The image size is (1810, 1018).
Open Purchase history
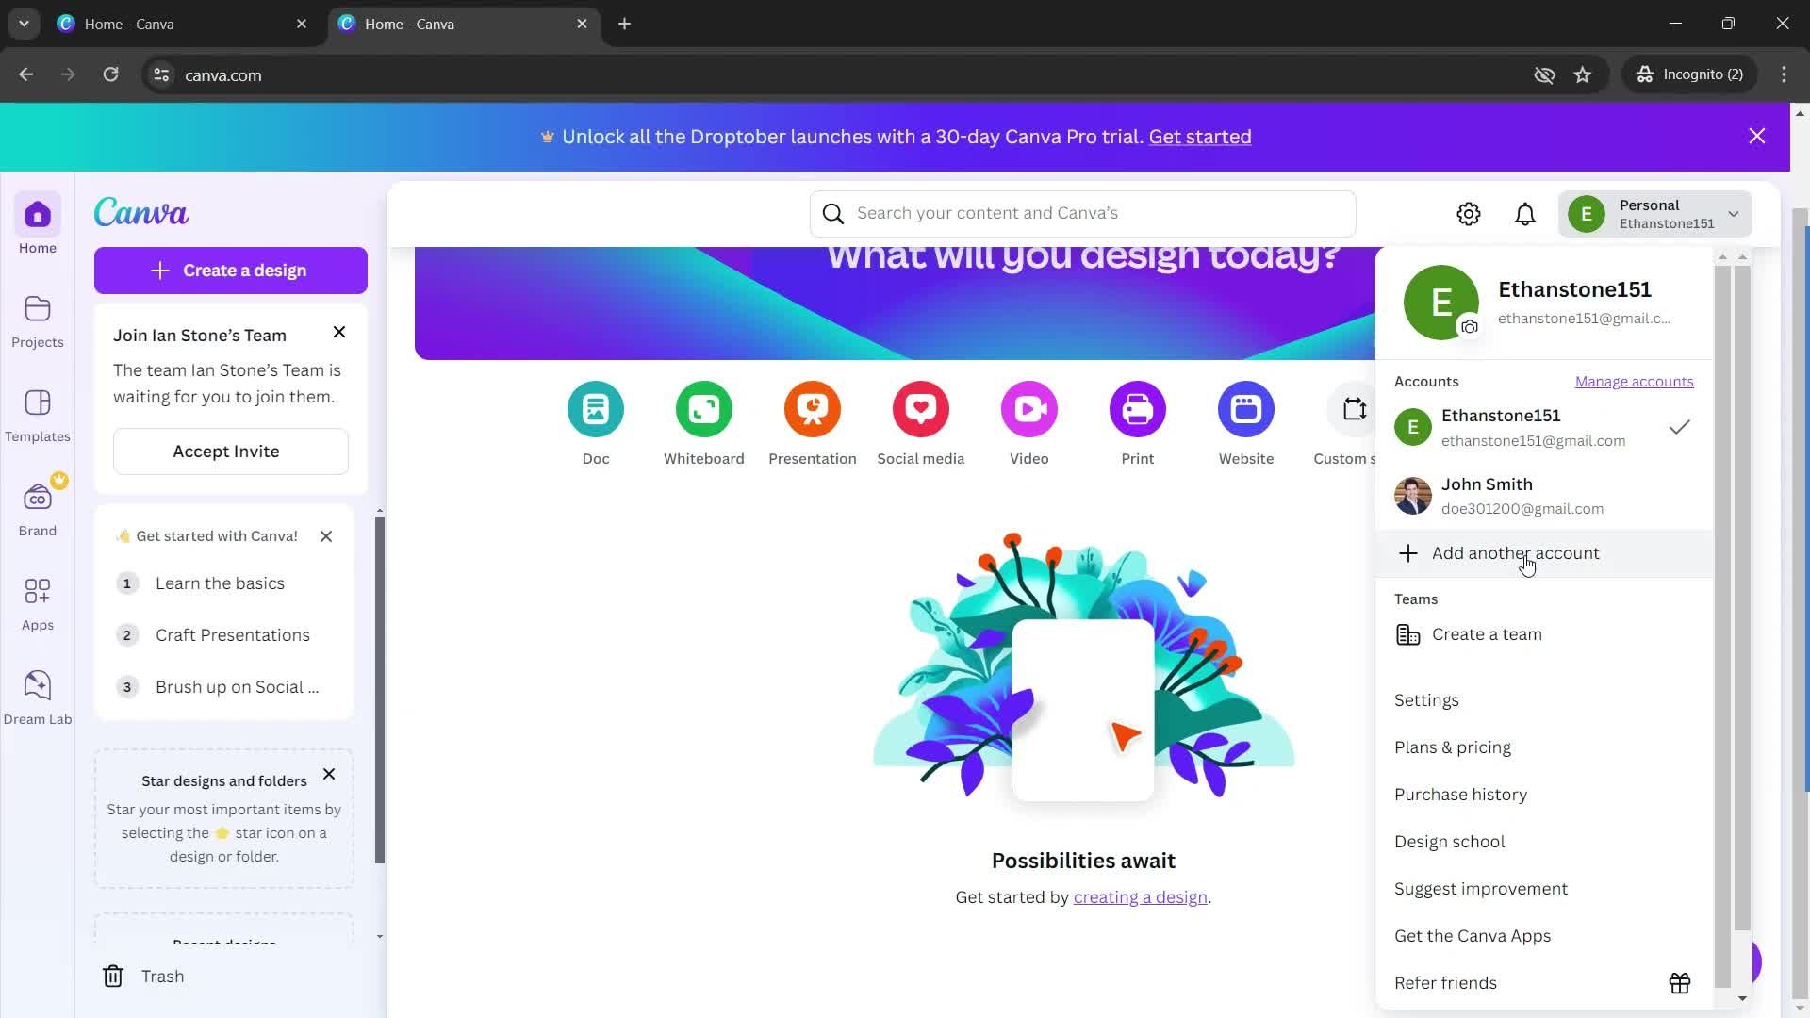1543,795
